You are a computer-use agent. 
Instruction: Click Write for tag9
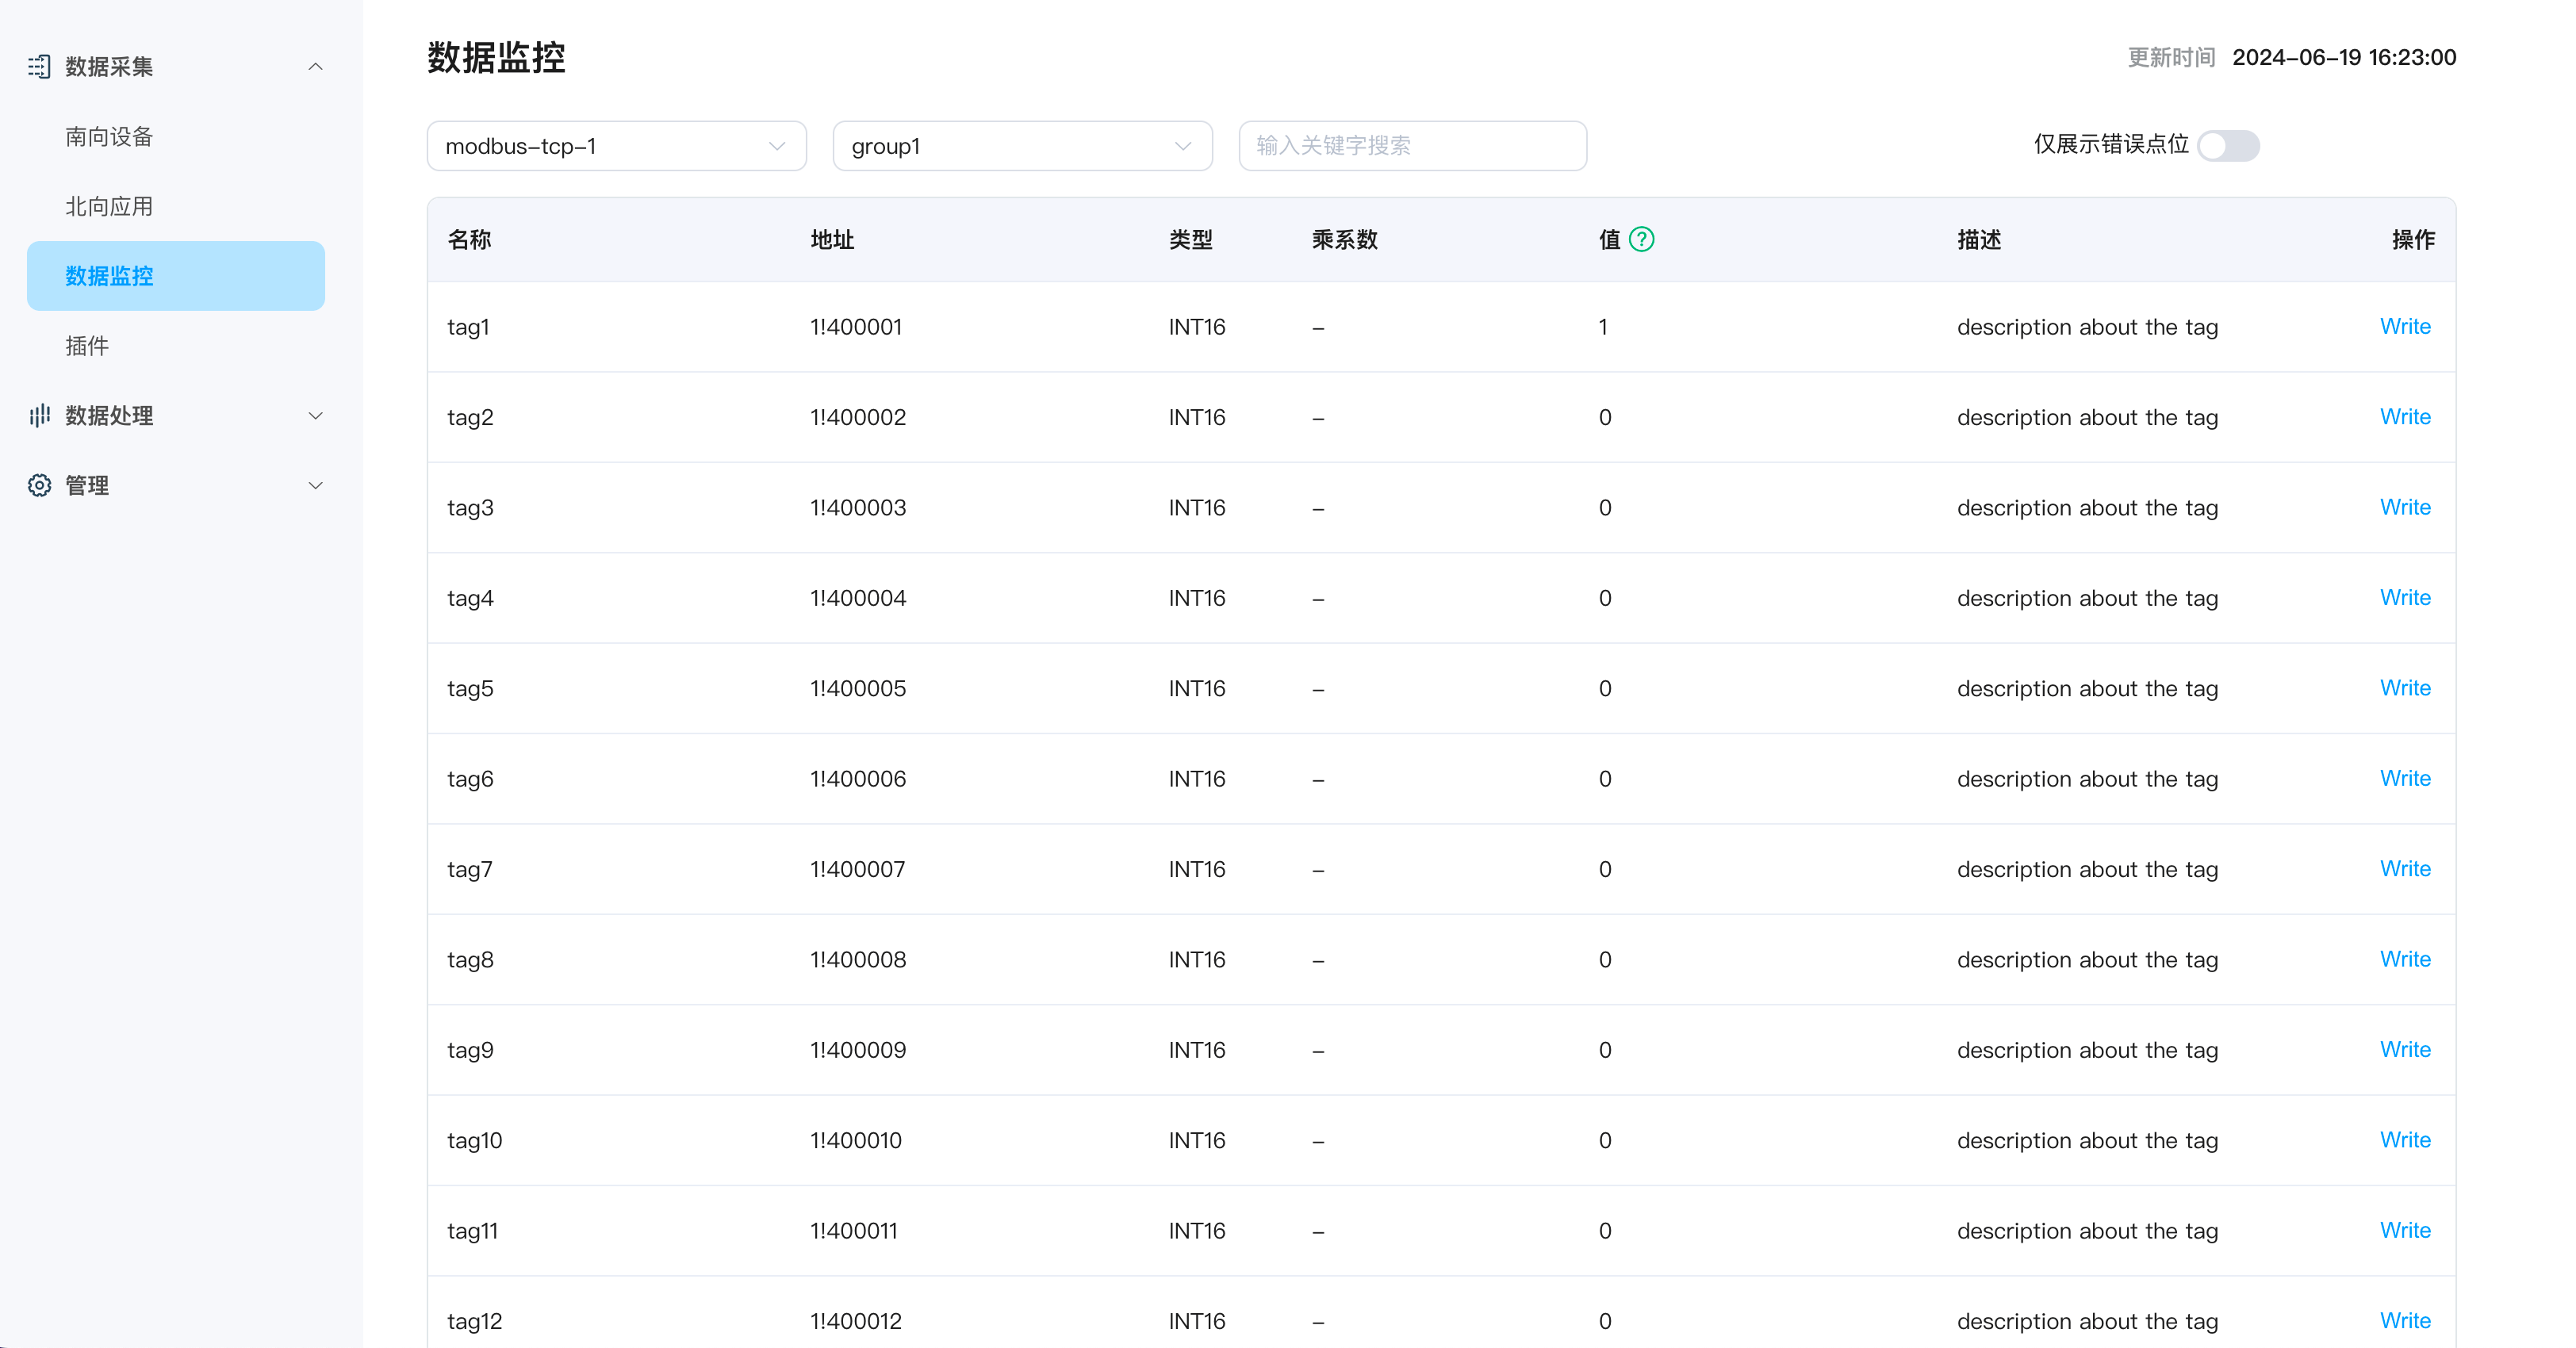tap(2405, 1049)
